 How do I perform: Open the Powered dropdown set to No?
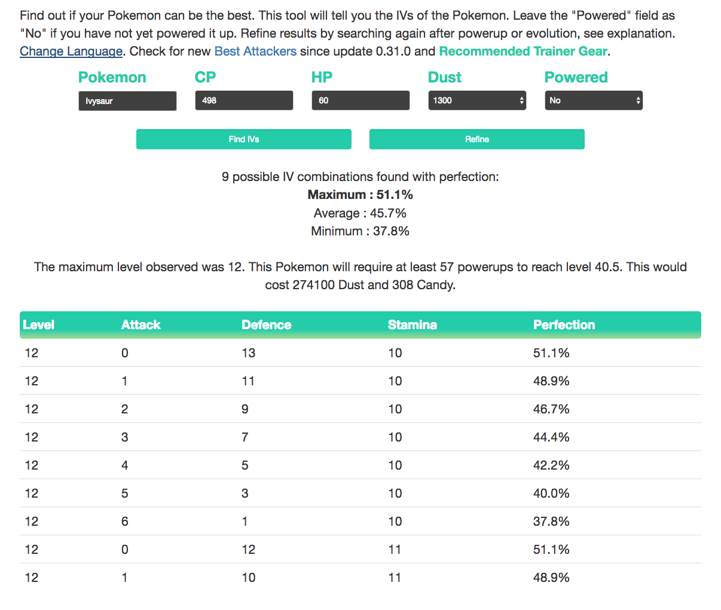coord(594,100)
